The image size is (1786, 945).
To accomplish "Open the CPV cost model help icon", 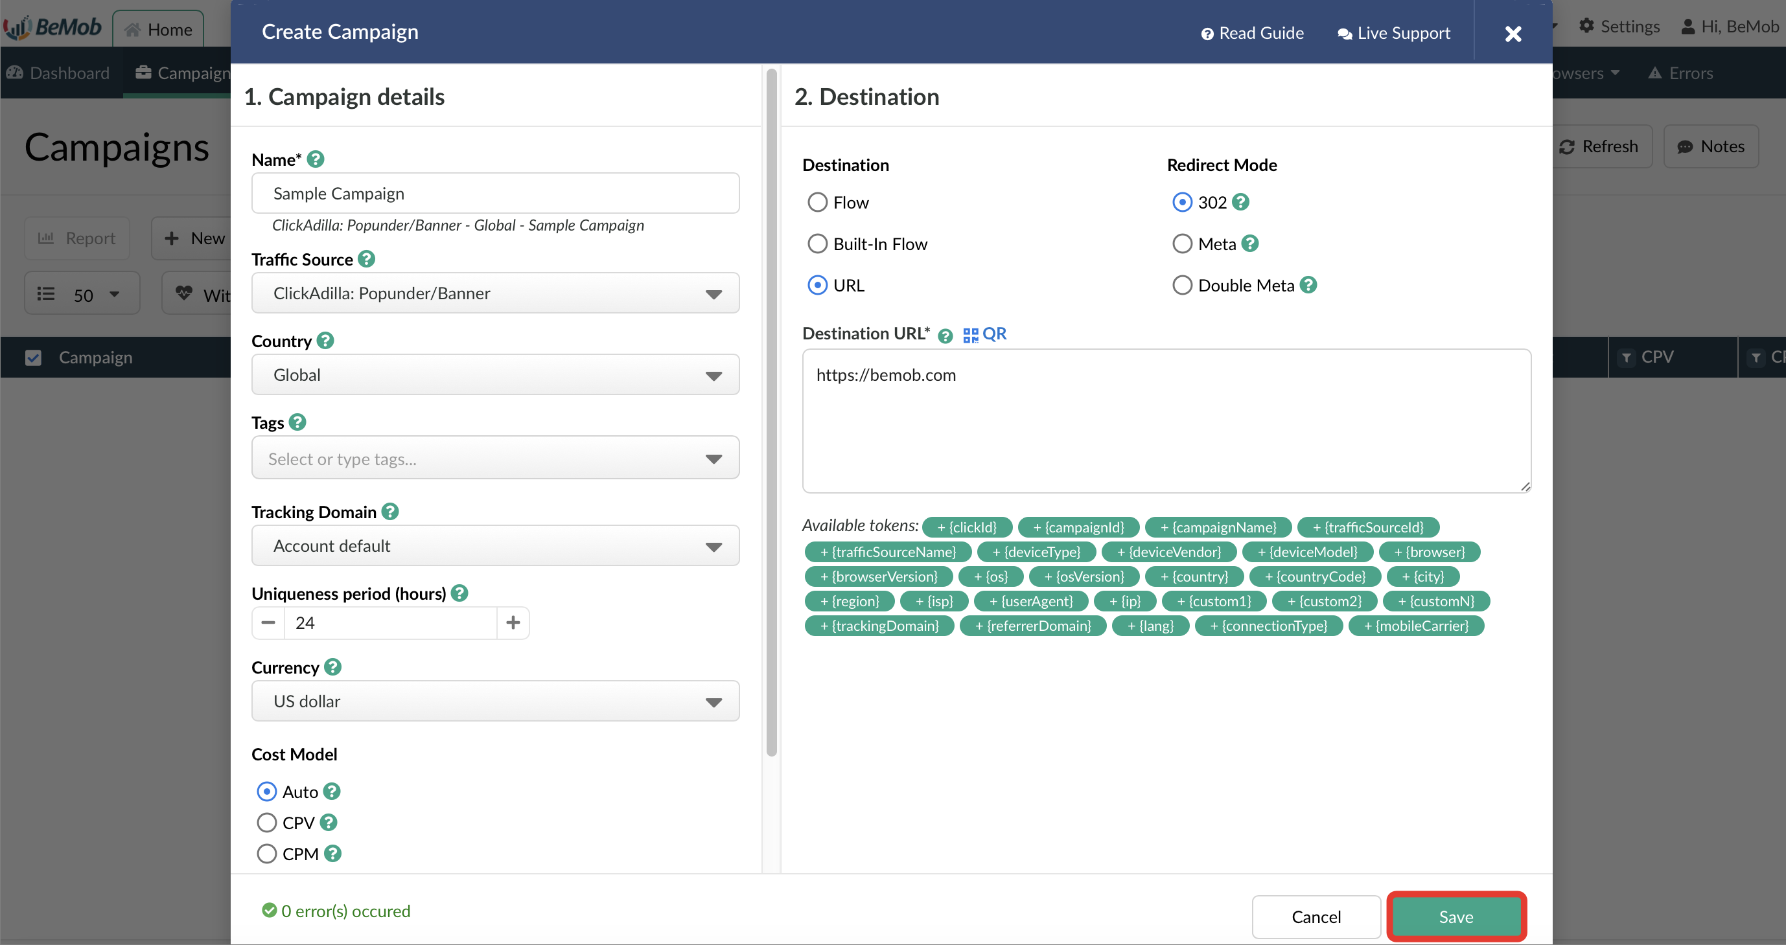I will (x=329, y=823).
